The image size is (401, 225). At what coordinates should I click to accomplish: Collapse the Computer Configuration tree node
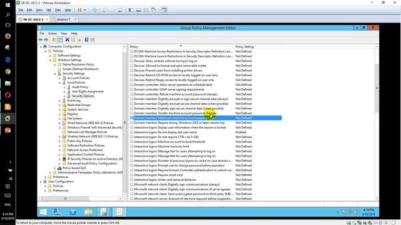point(41,47)
